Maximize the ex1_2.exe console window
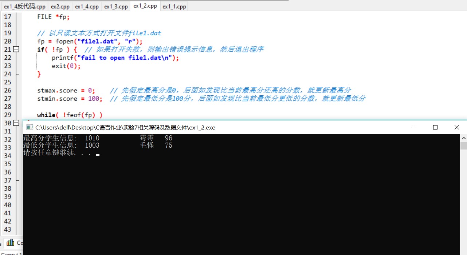The image size is (467, 255). [x=435, y=127]
